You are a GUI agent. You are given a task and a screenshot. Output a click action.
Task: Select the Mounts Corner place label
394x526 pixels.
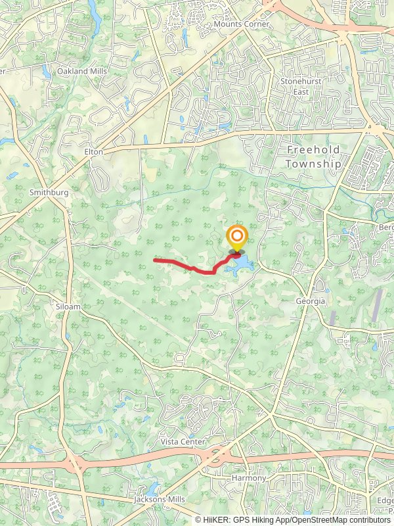[x=242, y=24]
